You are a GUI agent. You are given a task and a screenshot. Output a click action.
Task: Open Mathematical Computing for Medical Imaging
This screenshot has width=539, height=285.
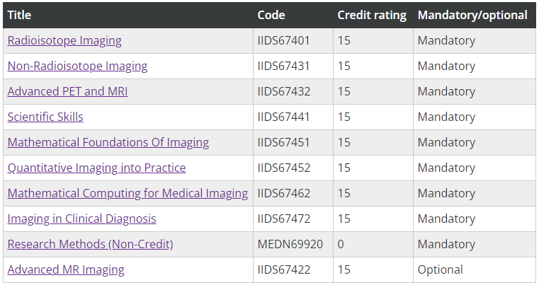click(127, 194)
